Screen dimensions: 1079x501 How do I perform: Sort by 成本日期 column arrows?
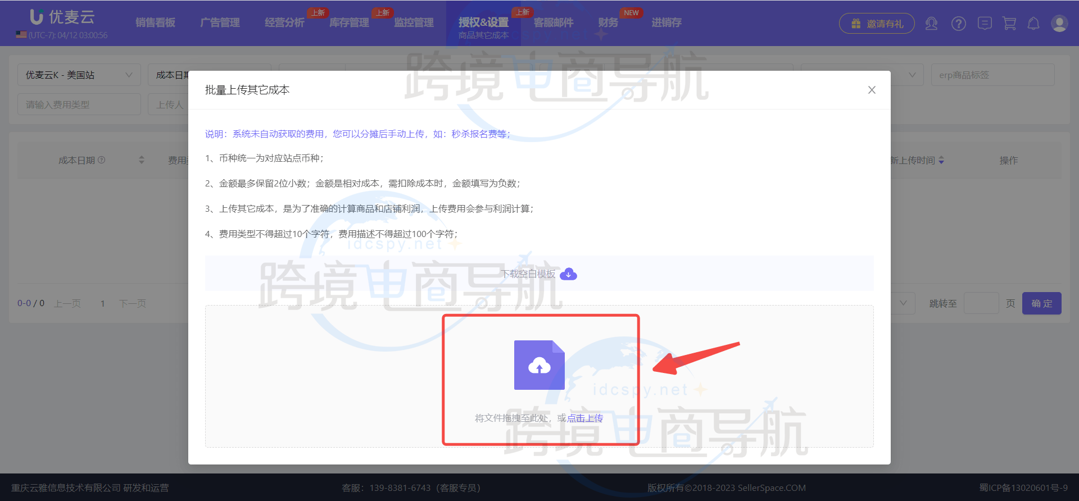(x=142, y=160)
